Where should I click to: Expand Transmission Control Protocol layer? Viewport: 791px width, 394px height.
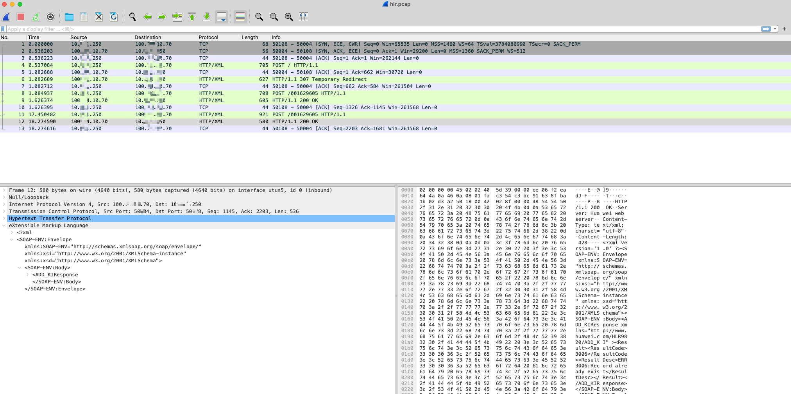coord(4,211)
